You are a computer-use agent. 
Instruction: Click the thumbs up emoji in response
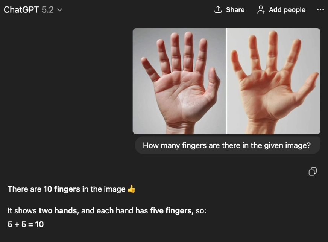(131, 189)
